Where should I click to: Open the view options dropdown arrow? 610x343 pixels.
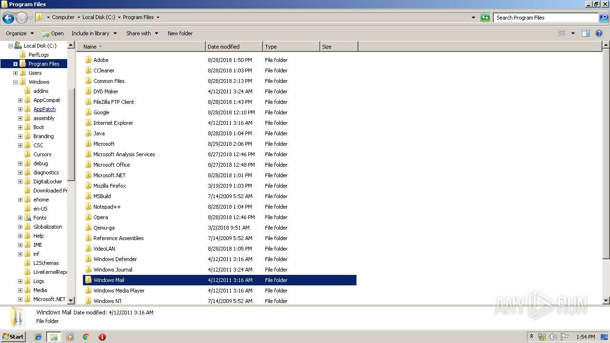coord(573,33)
